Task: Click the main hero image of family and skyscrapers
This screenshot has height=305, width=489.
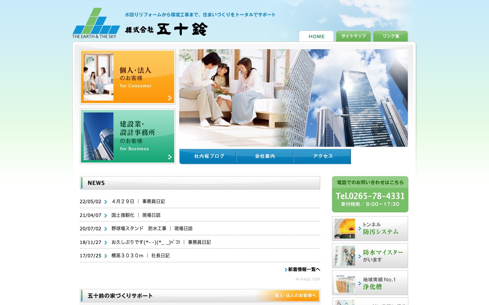Action: click(293, 98)
